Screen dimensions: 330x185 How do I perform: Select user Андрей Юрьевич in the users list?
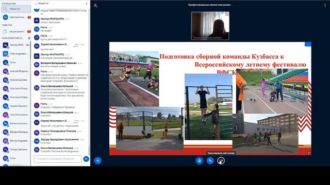16,106
